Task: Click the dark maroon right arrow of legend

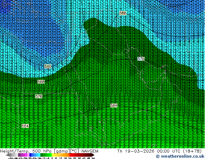Action: pos(93,155)
